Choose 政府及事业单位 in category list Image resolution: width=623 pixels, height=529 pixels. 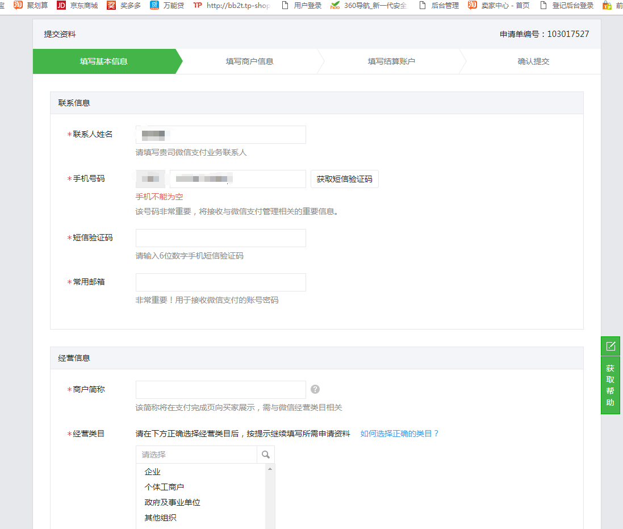(x=172, y=502)
